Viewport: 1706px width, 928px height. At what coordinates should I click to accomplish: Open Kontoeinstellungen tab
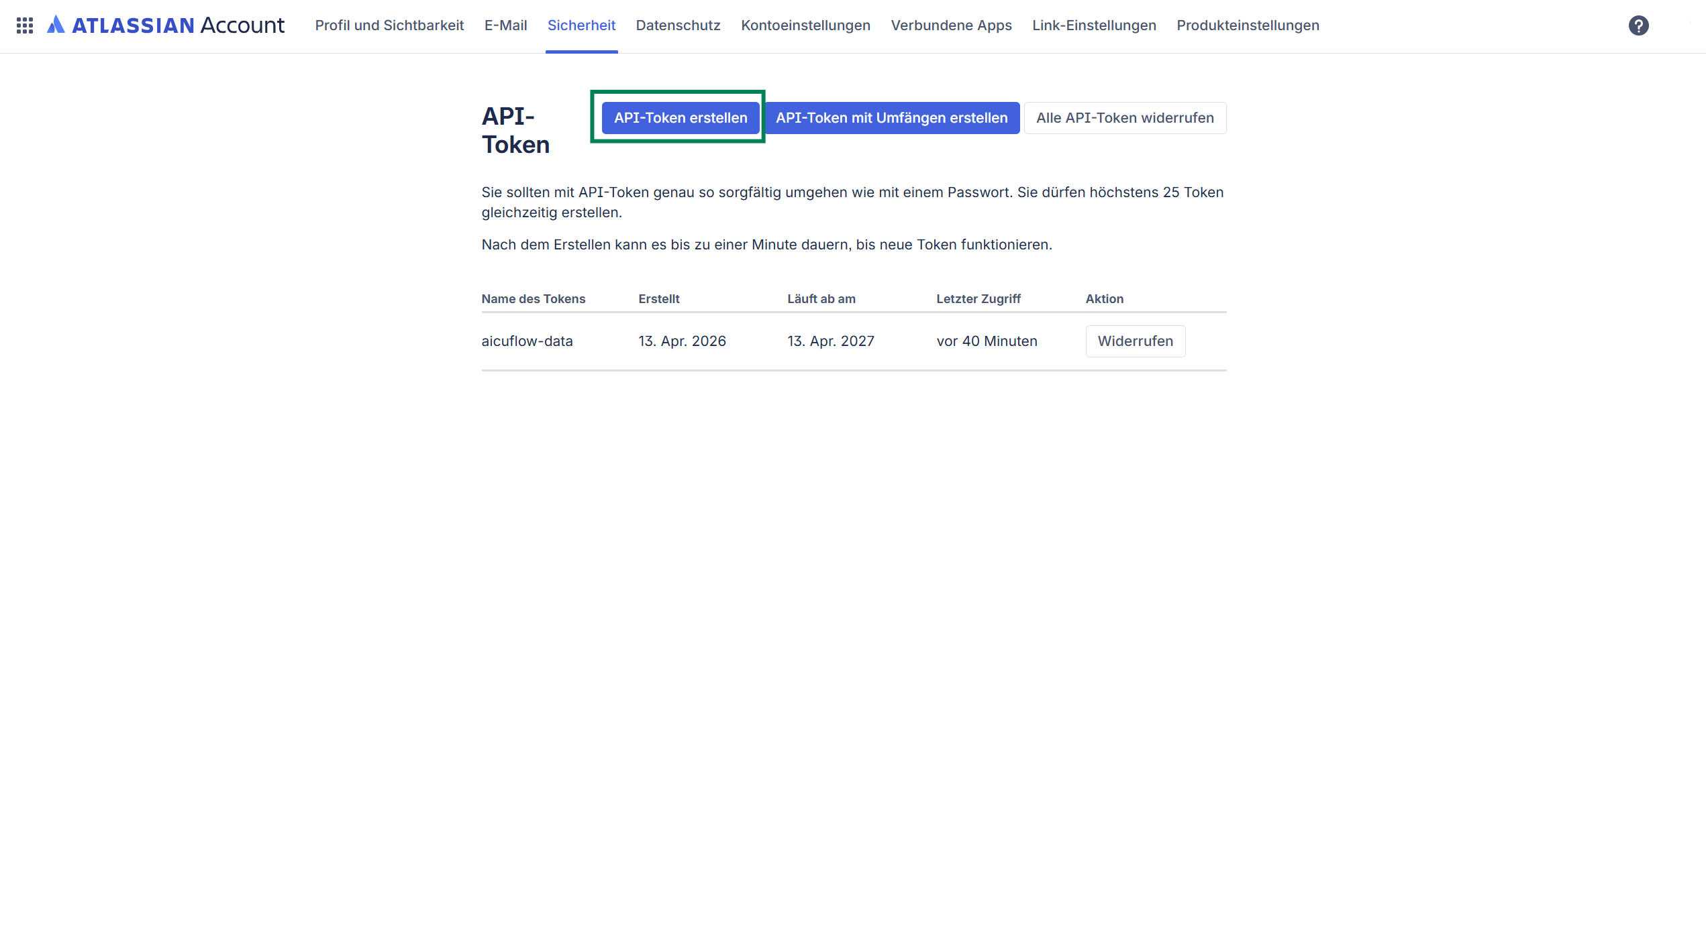(805, 25)
